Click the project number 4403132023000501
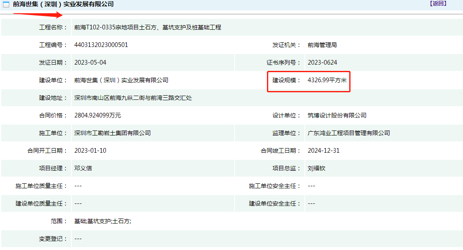Screen dimensions: 463x250 click(x=101, y=45)
